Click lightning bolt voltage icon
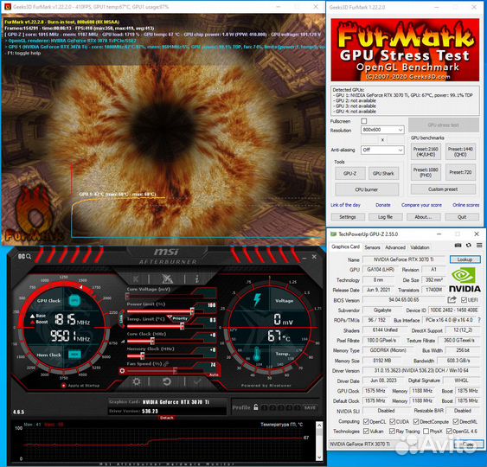Viewport: 487px width, 467px height. pos(257,300)
